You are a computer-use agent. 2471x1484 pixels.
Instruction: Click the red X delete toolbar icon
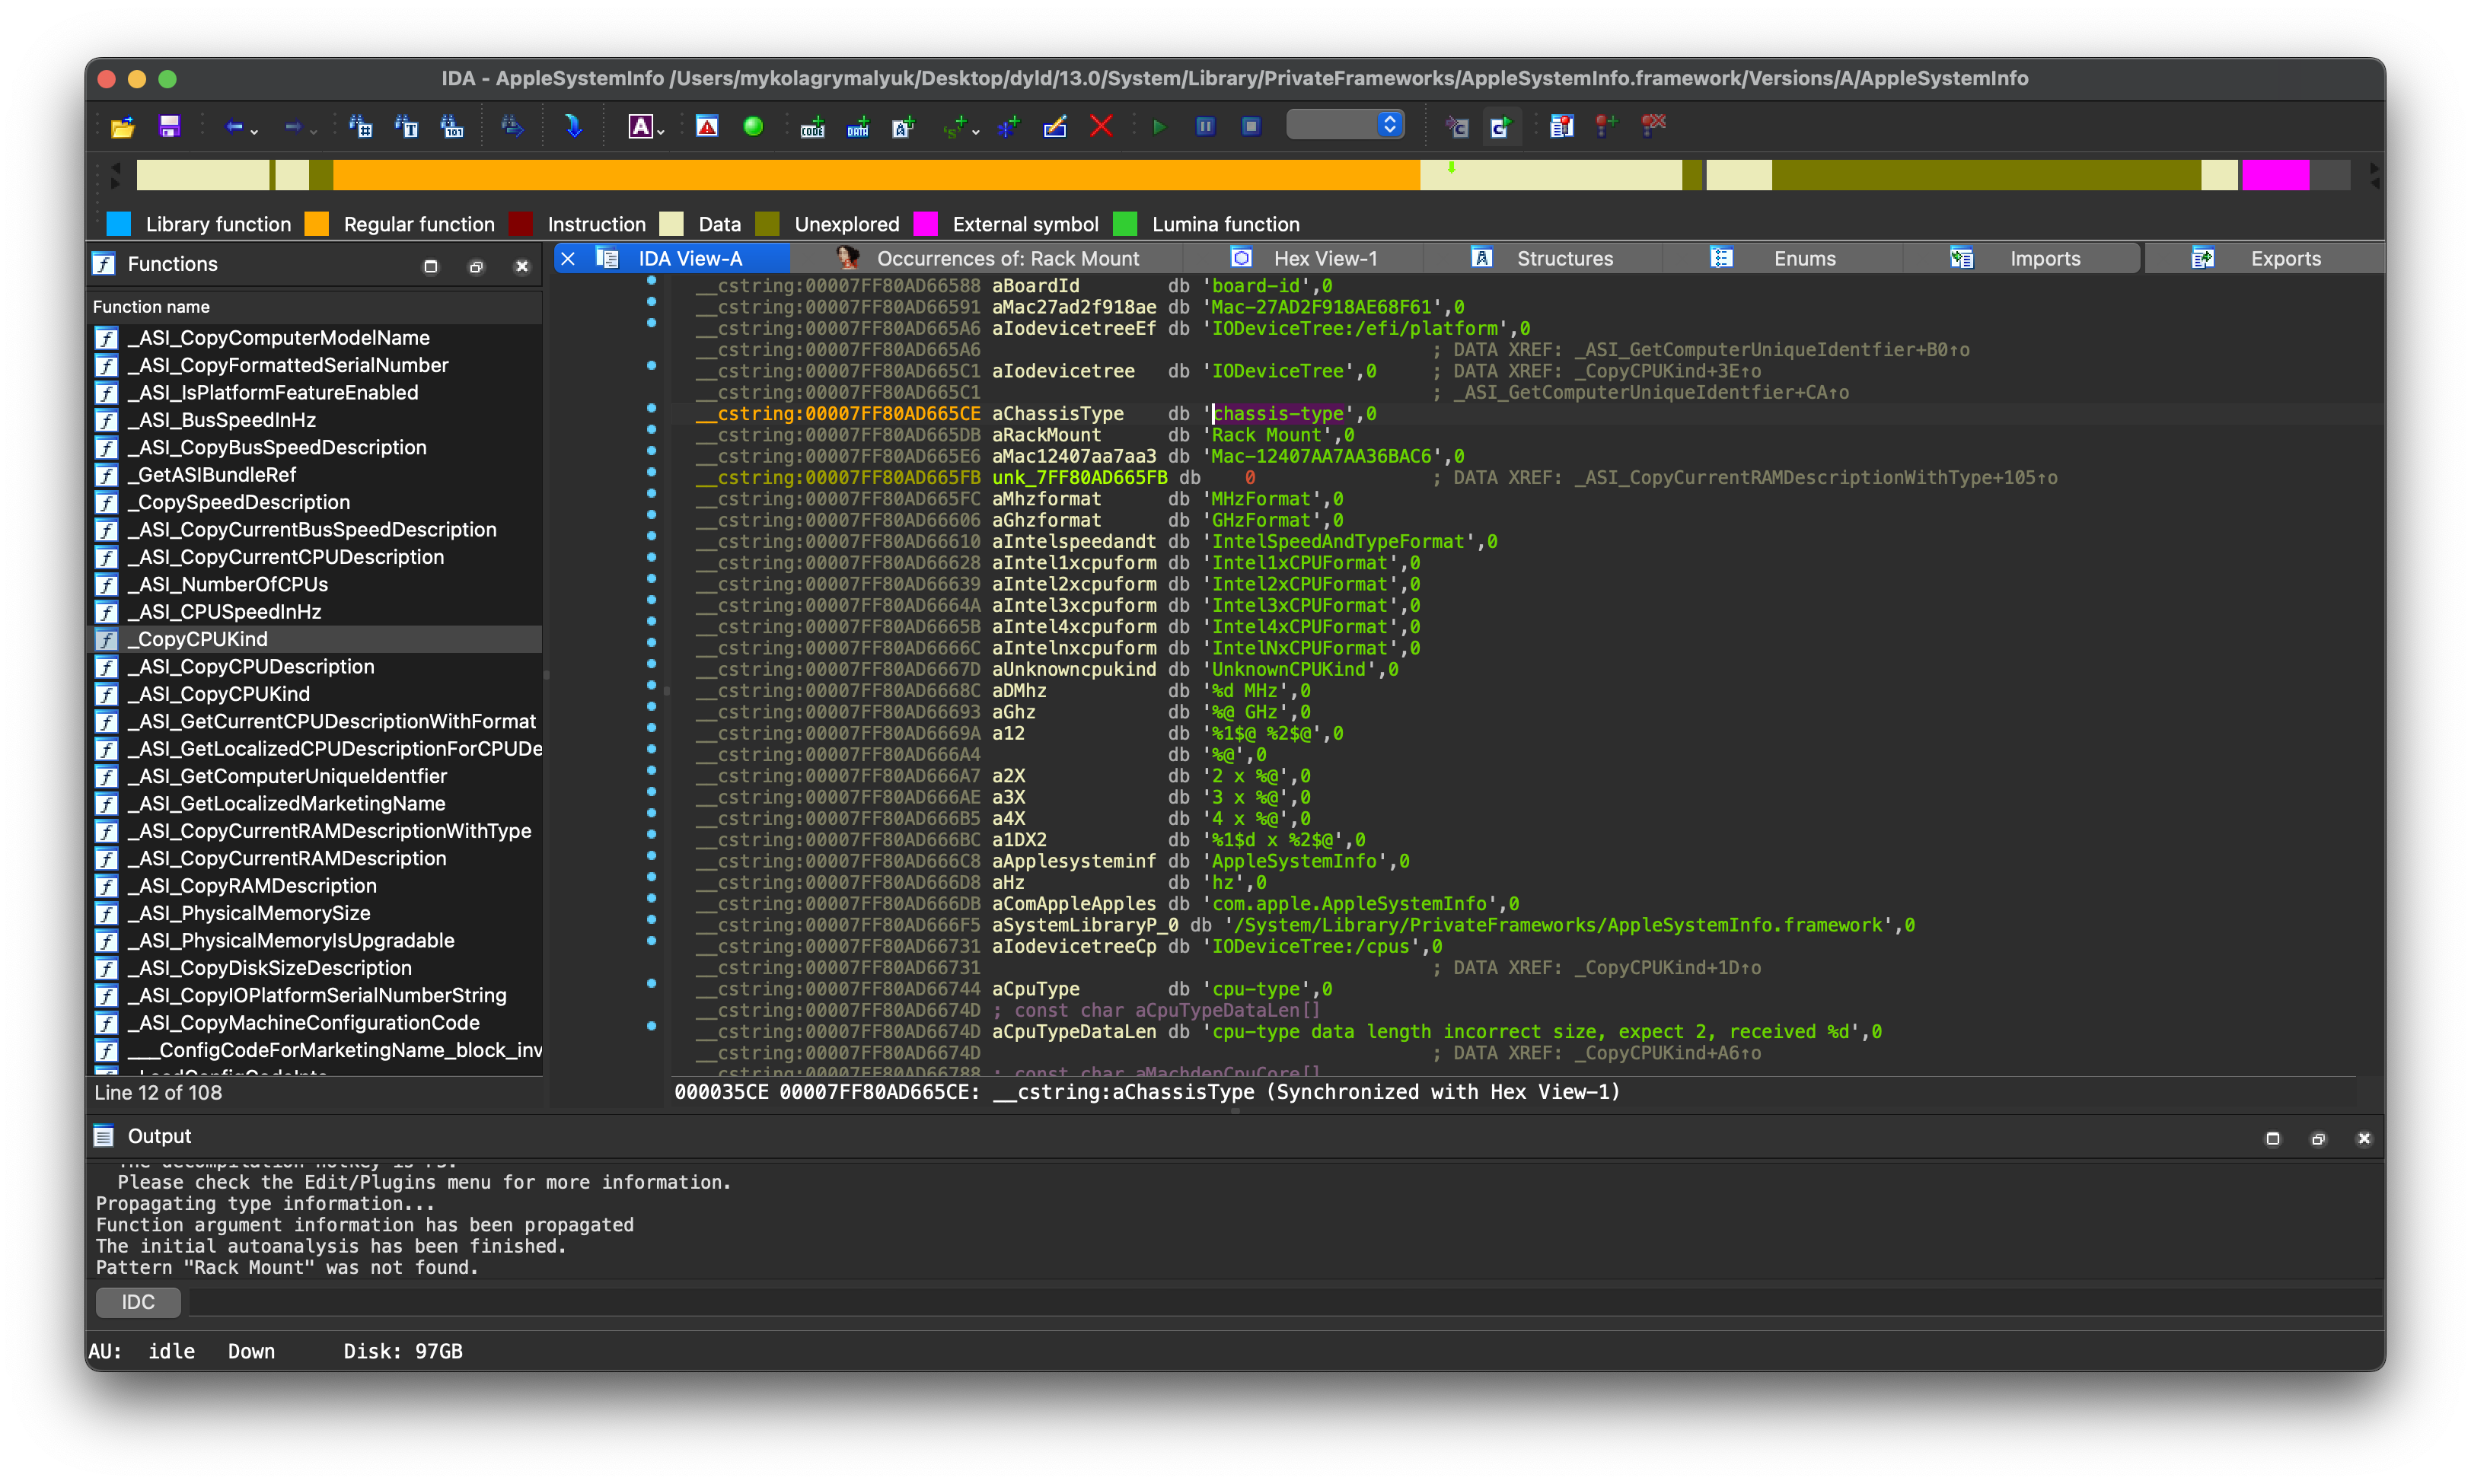[1101, 126]
